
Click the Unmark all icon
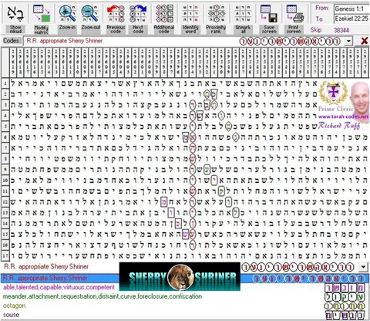(243, 13)
